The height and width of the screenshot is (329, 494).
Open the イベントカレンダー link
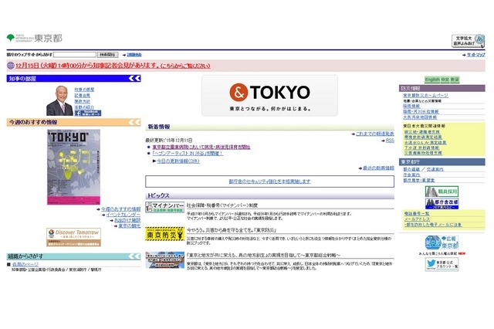click(123, 215)
